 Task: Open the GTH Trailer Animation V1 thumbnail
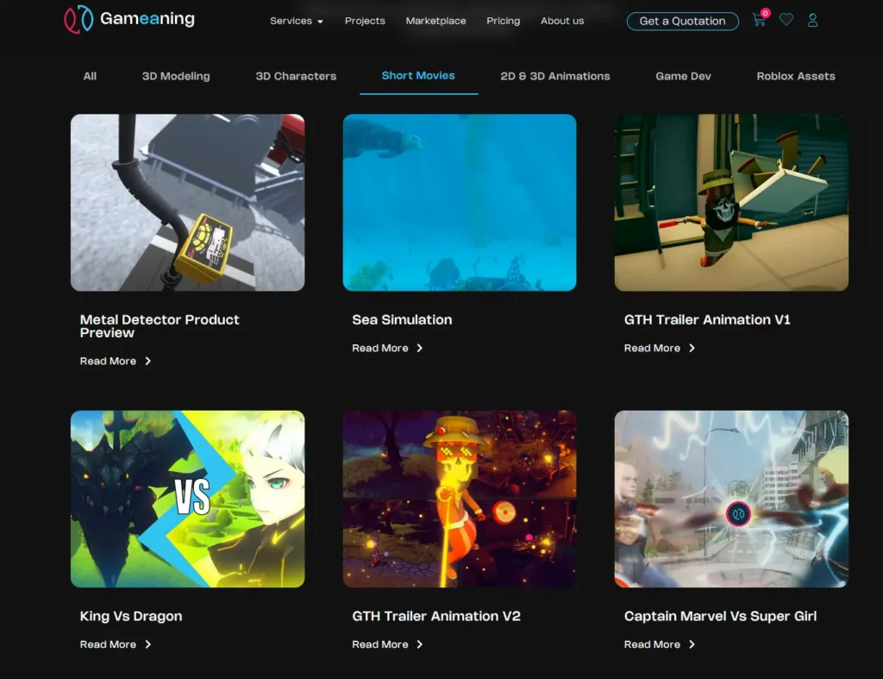click(731, 203)
